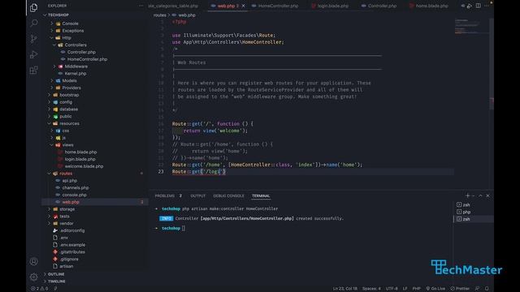Screen dimensions: 520x292
Task: Open HomeController.php in the explorer tree
Action: [87, 59]
